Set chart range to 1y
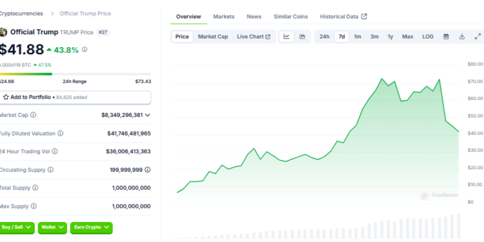This screenshot has width=484, height=242. click(390, 36)
